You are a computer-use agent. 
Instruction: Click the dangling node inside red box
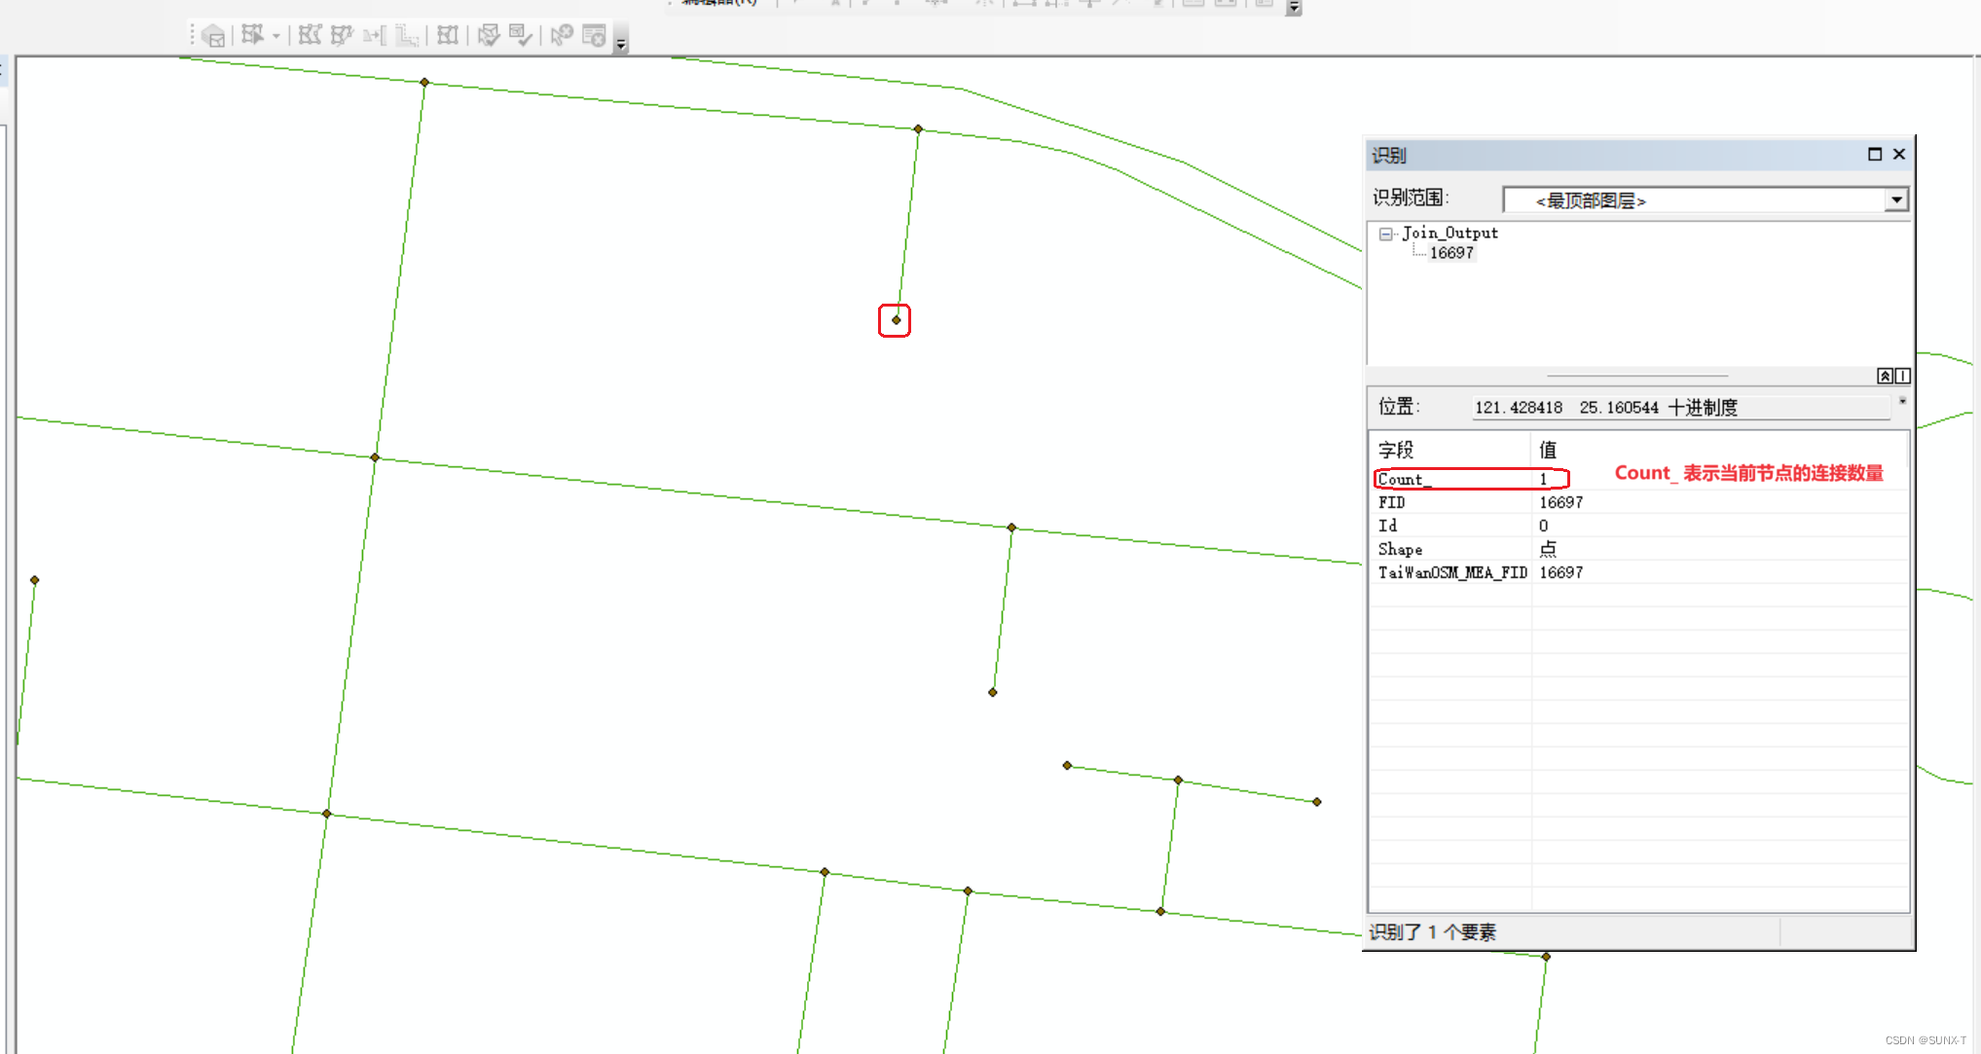point(896,320)
